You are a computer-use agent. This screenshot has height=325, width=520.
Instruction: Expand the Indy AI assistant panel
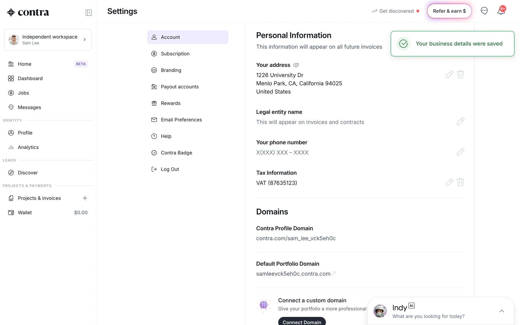(x=502, y=311)
